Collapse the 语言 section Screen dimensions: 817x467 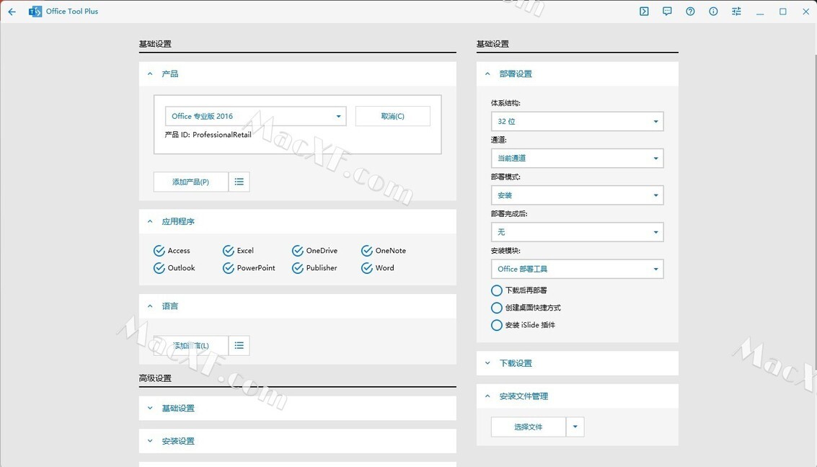click(x=298, y=306)
